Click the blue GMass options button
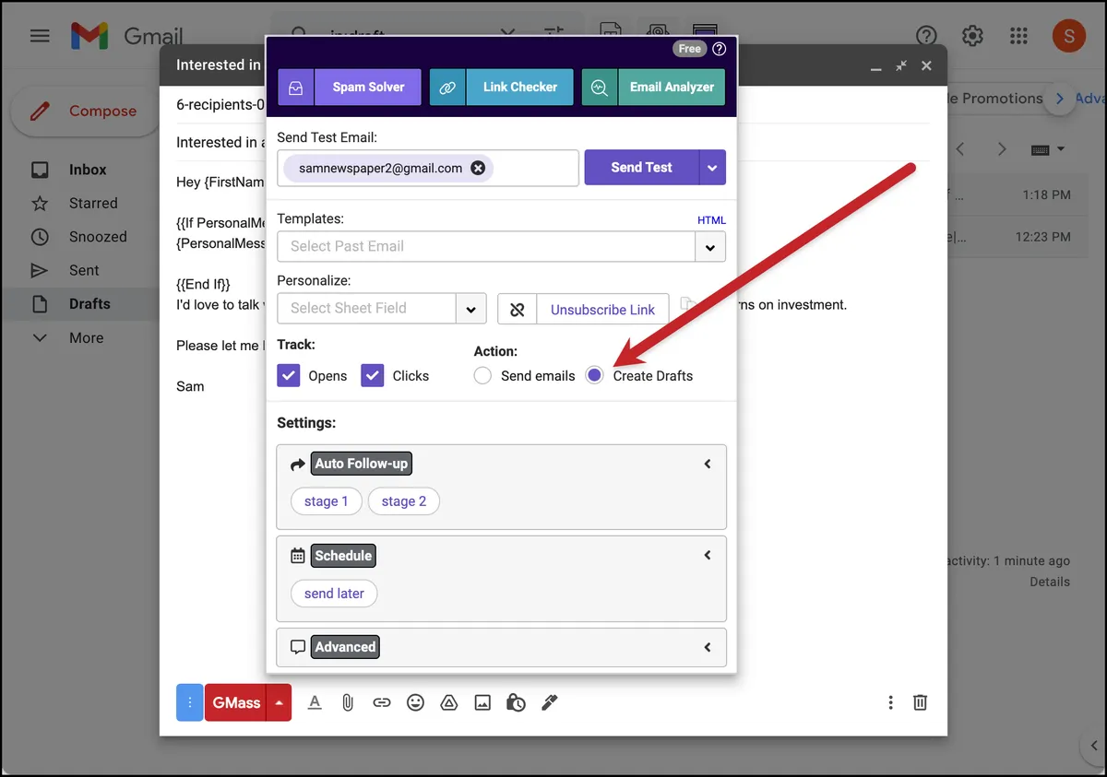1107x777 pixels. pyautogui.click(x=189, y=702)
